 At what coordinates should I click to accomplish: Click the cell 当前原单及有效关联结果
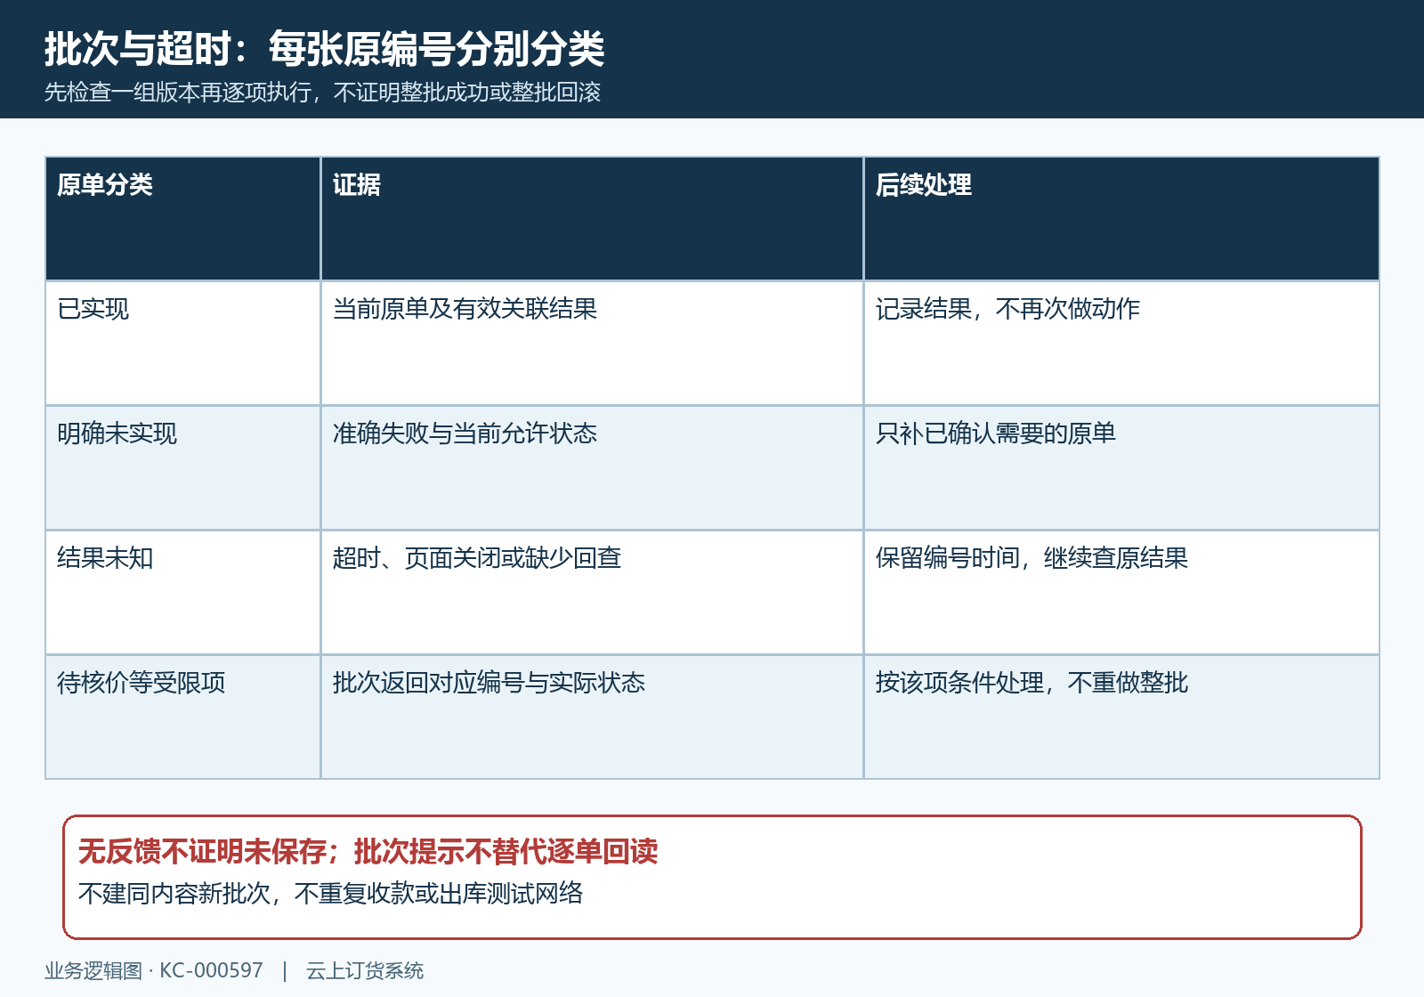(592, 344)
